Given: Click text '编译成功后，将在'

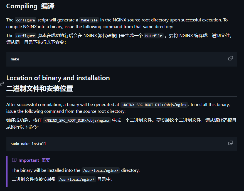Looking at the screenshot, I should click(24, 120).
